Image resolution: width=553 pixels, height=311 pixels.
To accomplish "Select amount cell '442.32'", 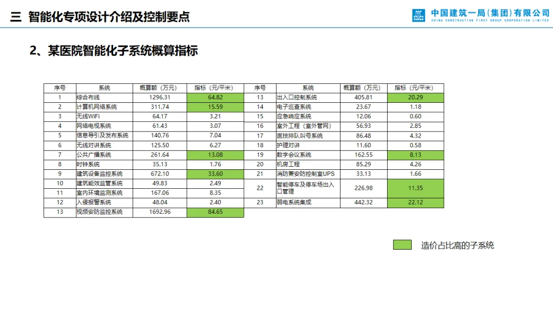I will click(x=364, y=203).
